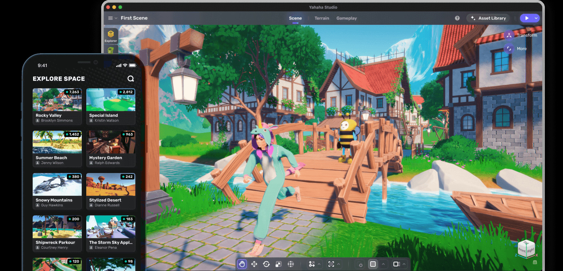Click the hamburger menu icon by First Scene
The image size is (563, 271).
click(x=110, y=18)
